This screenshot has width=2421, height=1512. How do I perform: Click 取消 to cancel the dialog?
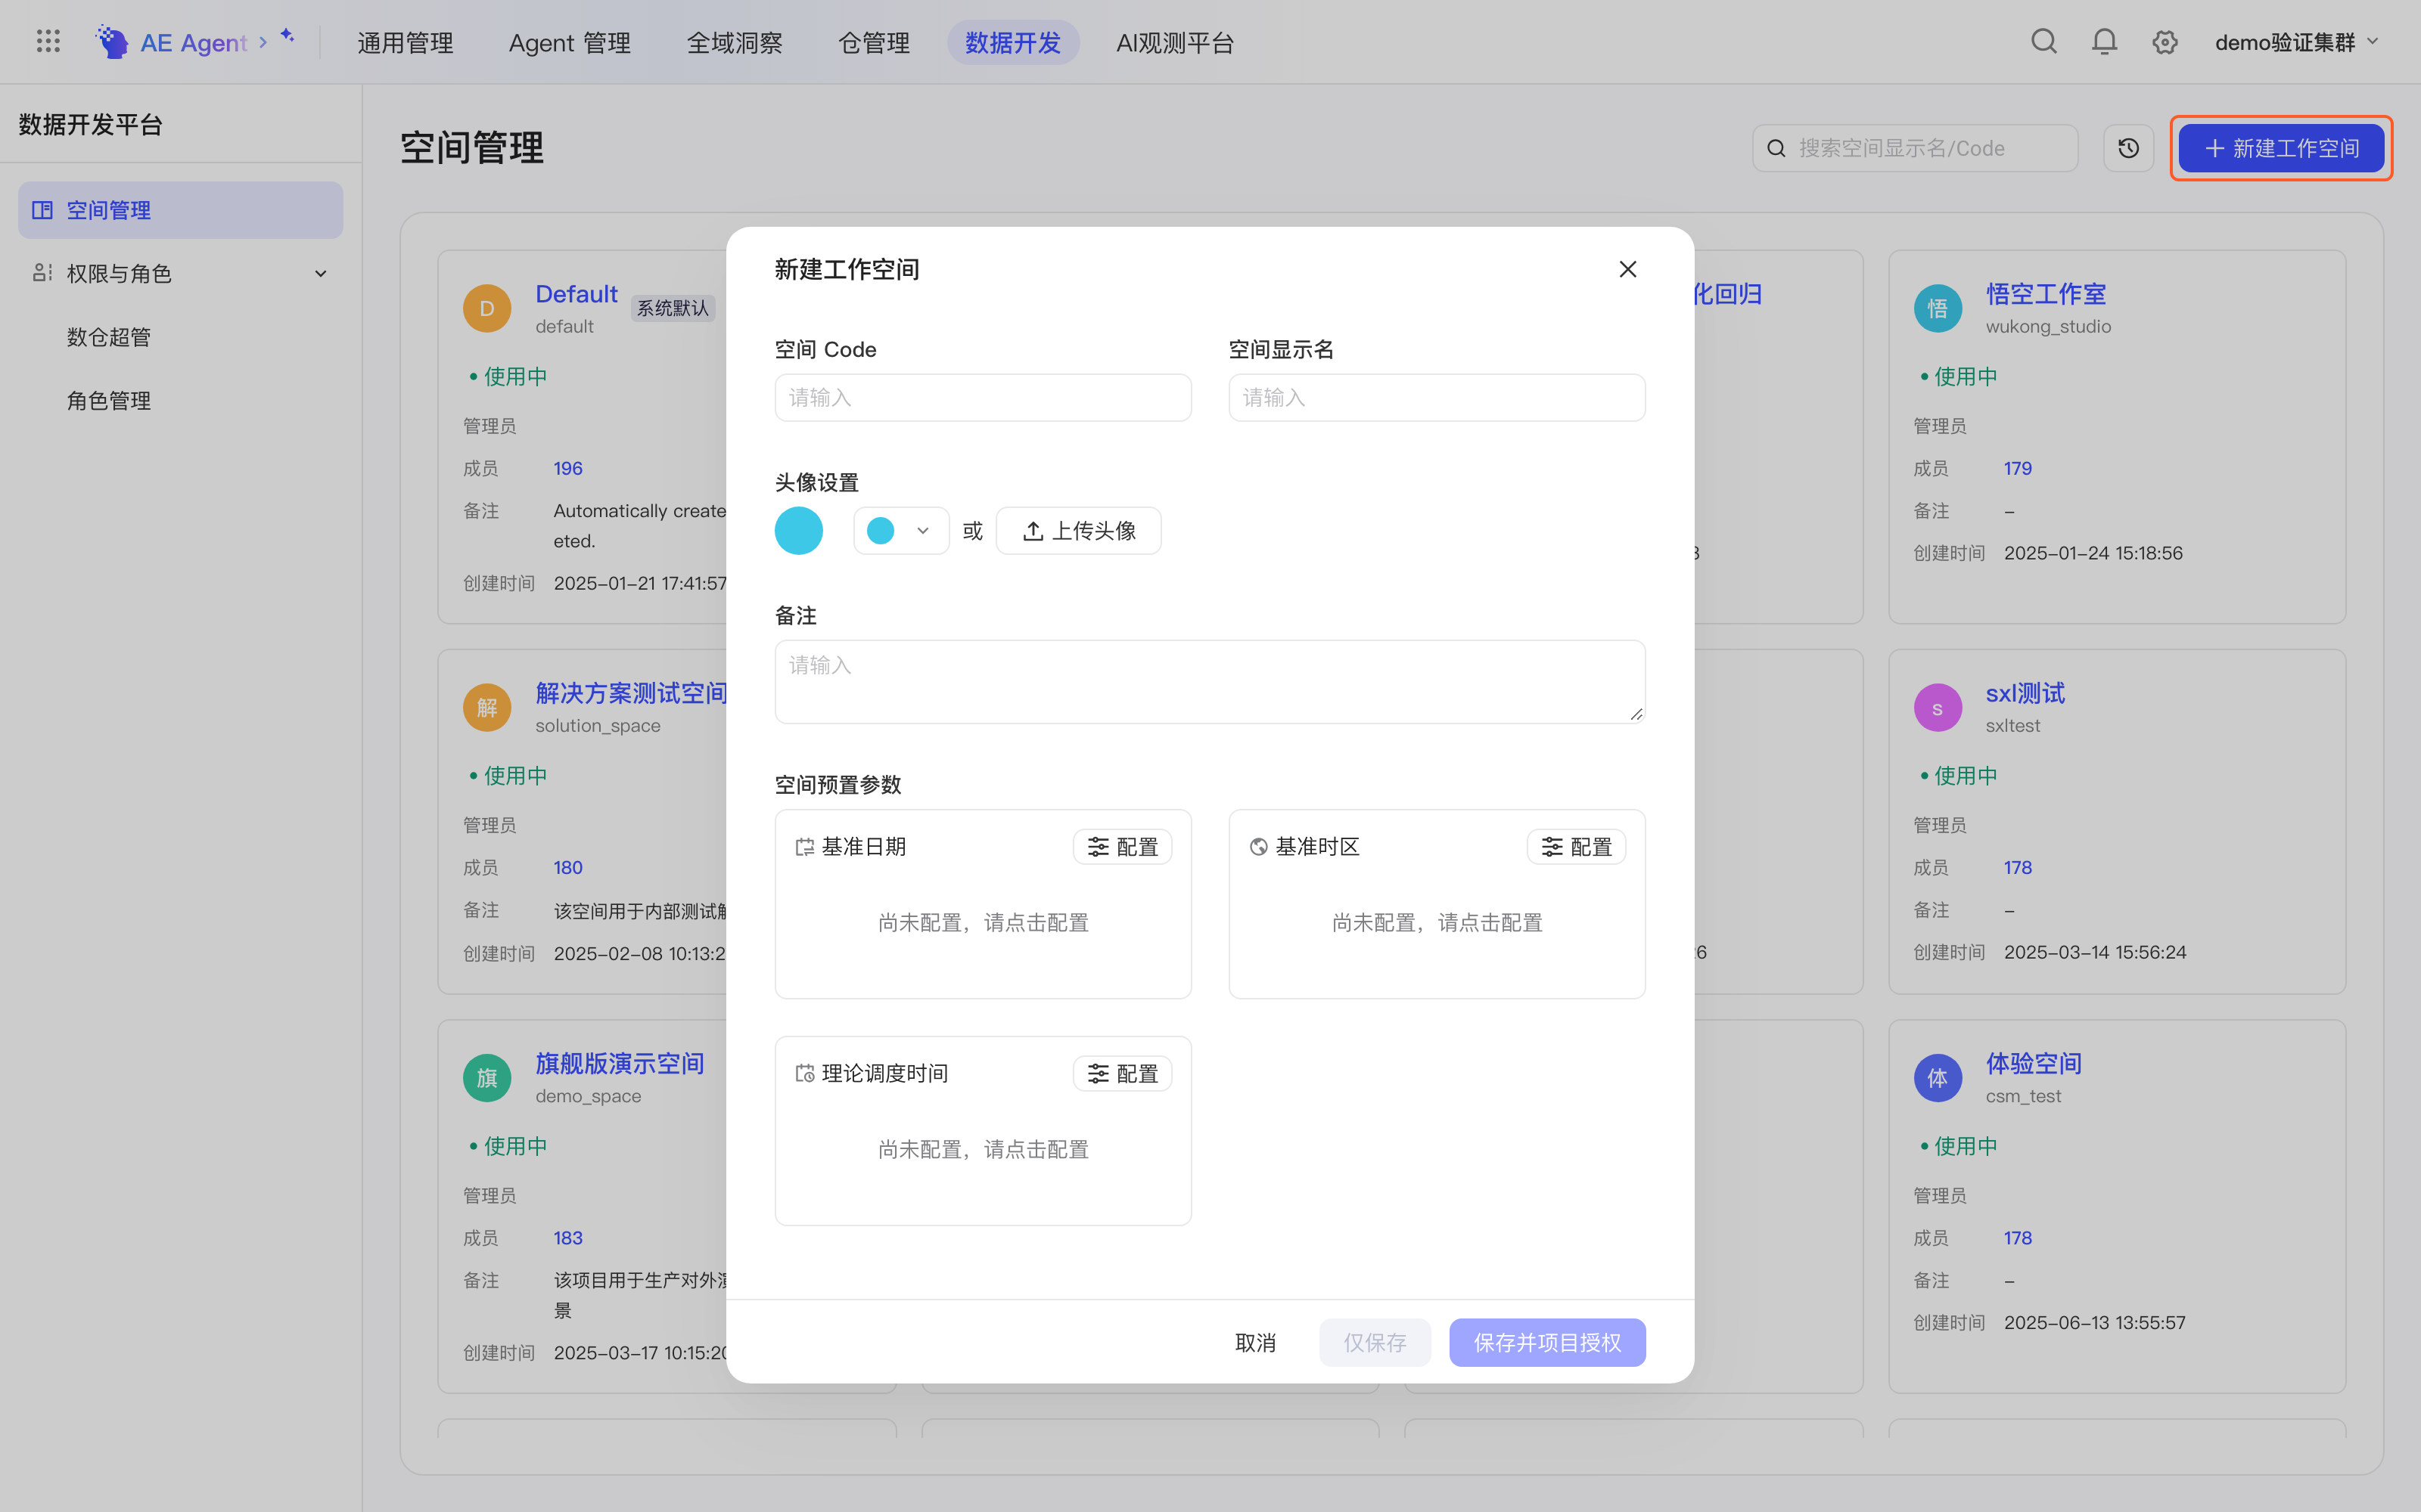point(1256,1342)
